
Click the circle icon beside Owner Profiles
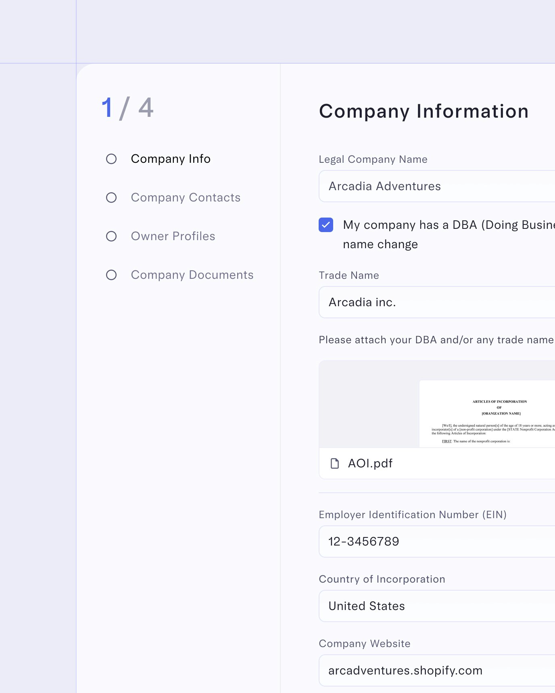tap(111, 236)
